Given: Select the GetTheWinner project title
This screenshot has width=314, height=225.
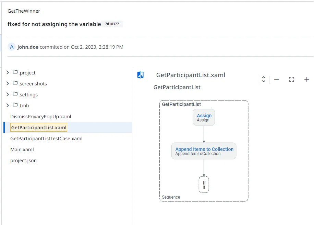Looking at the screenshot, I should pyautogui.click(x=23, y=11).
